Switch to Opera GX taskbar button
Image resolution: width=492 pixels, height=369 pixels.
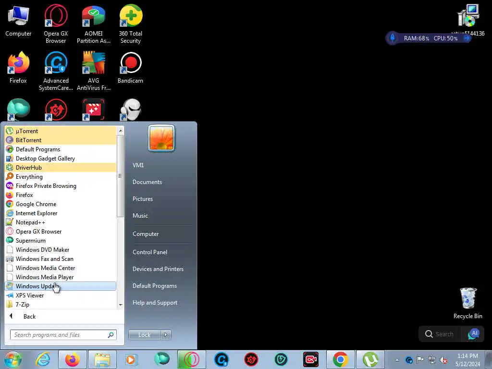[191, 359]
